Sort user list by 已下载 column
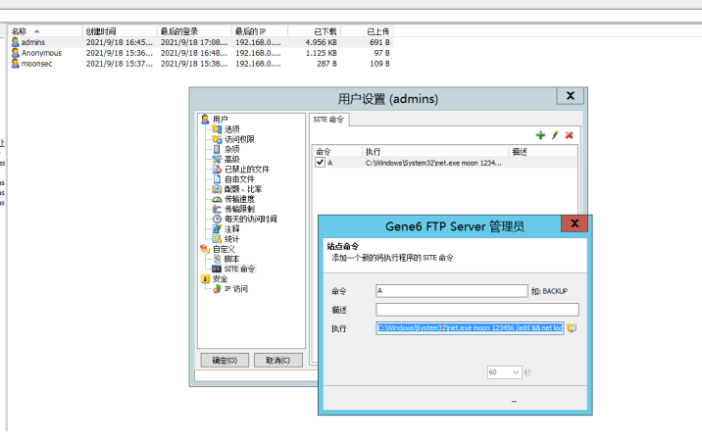The image size is (702, 444). [x=315, y=31]
